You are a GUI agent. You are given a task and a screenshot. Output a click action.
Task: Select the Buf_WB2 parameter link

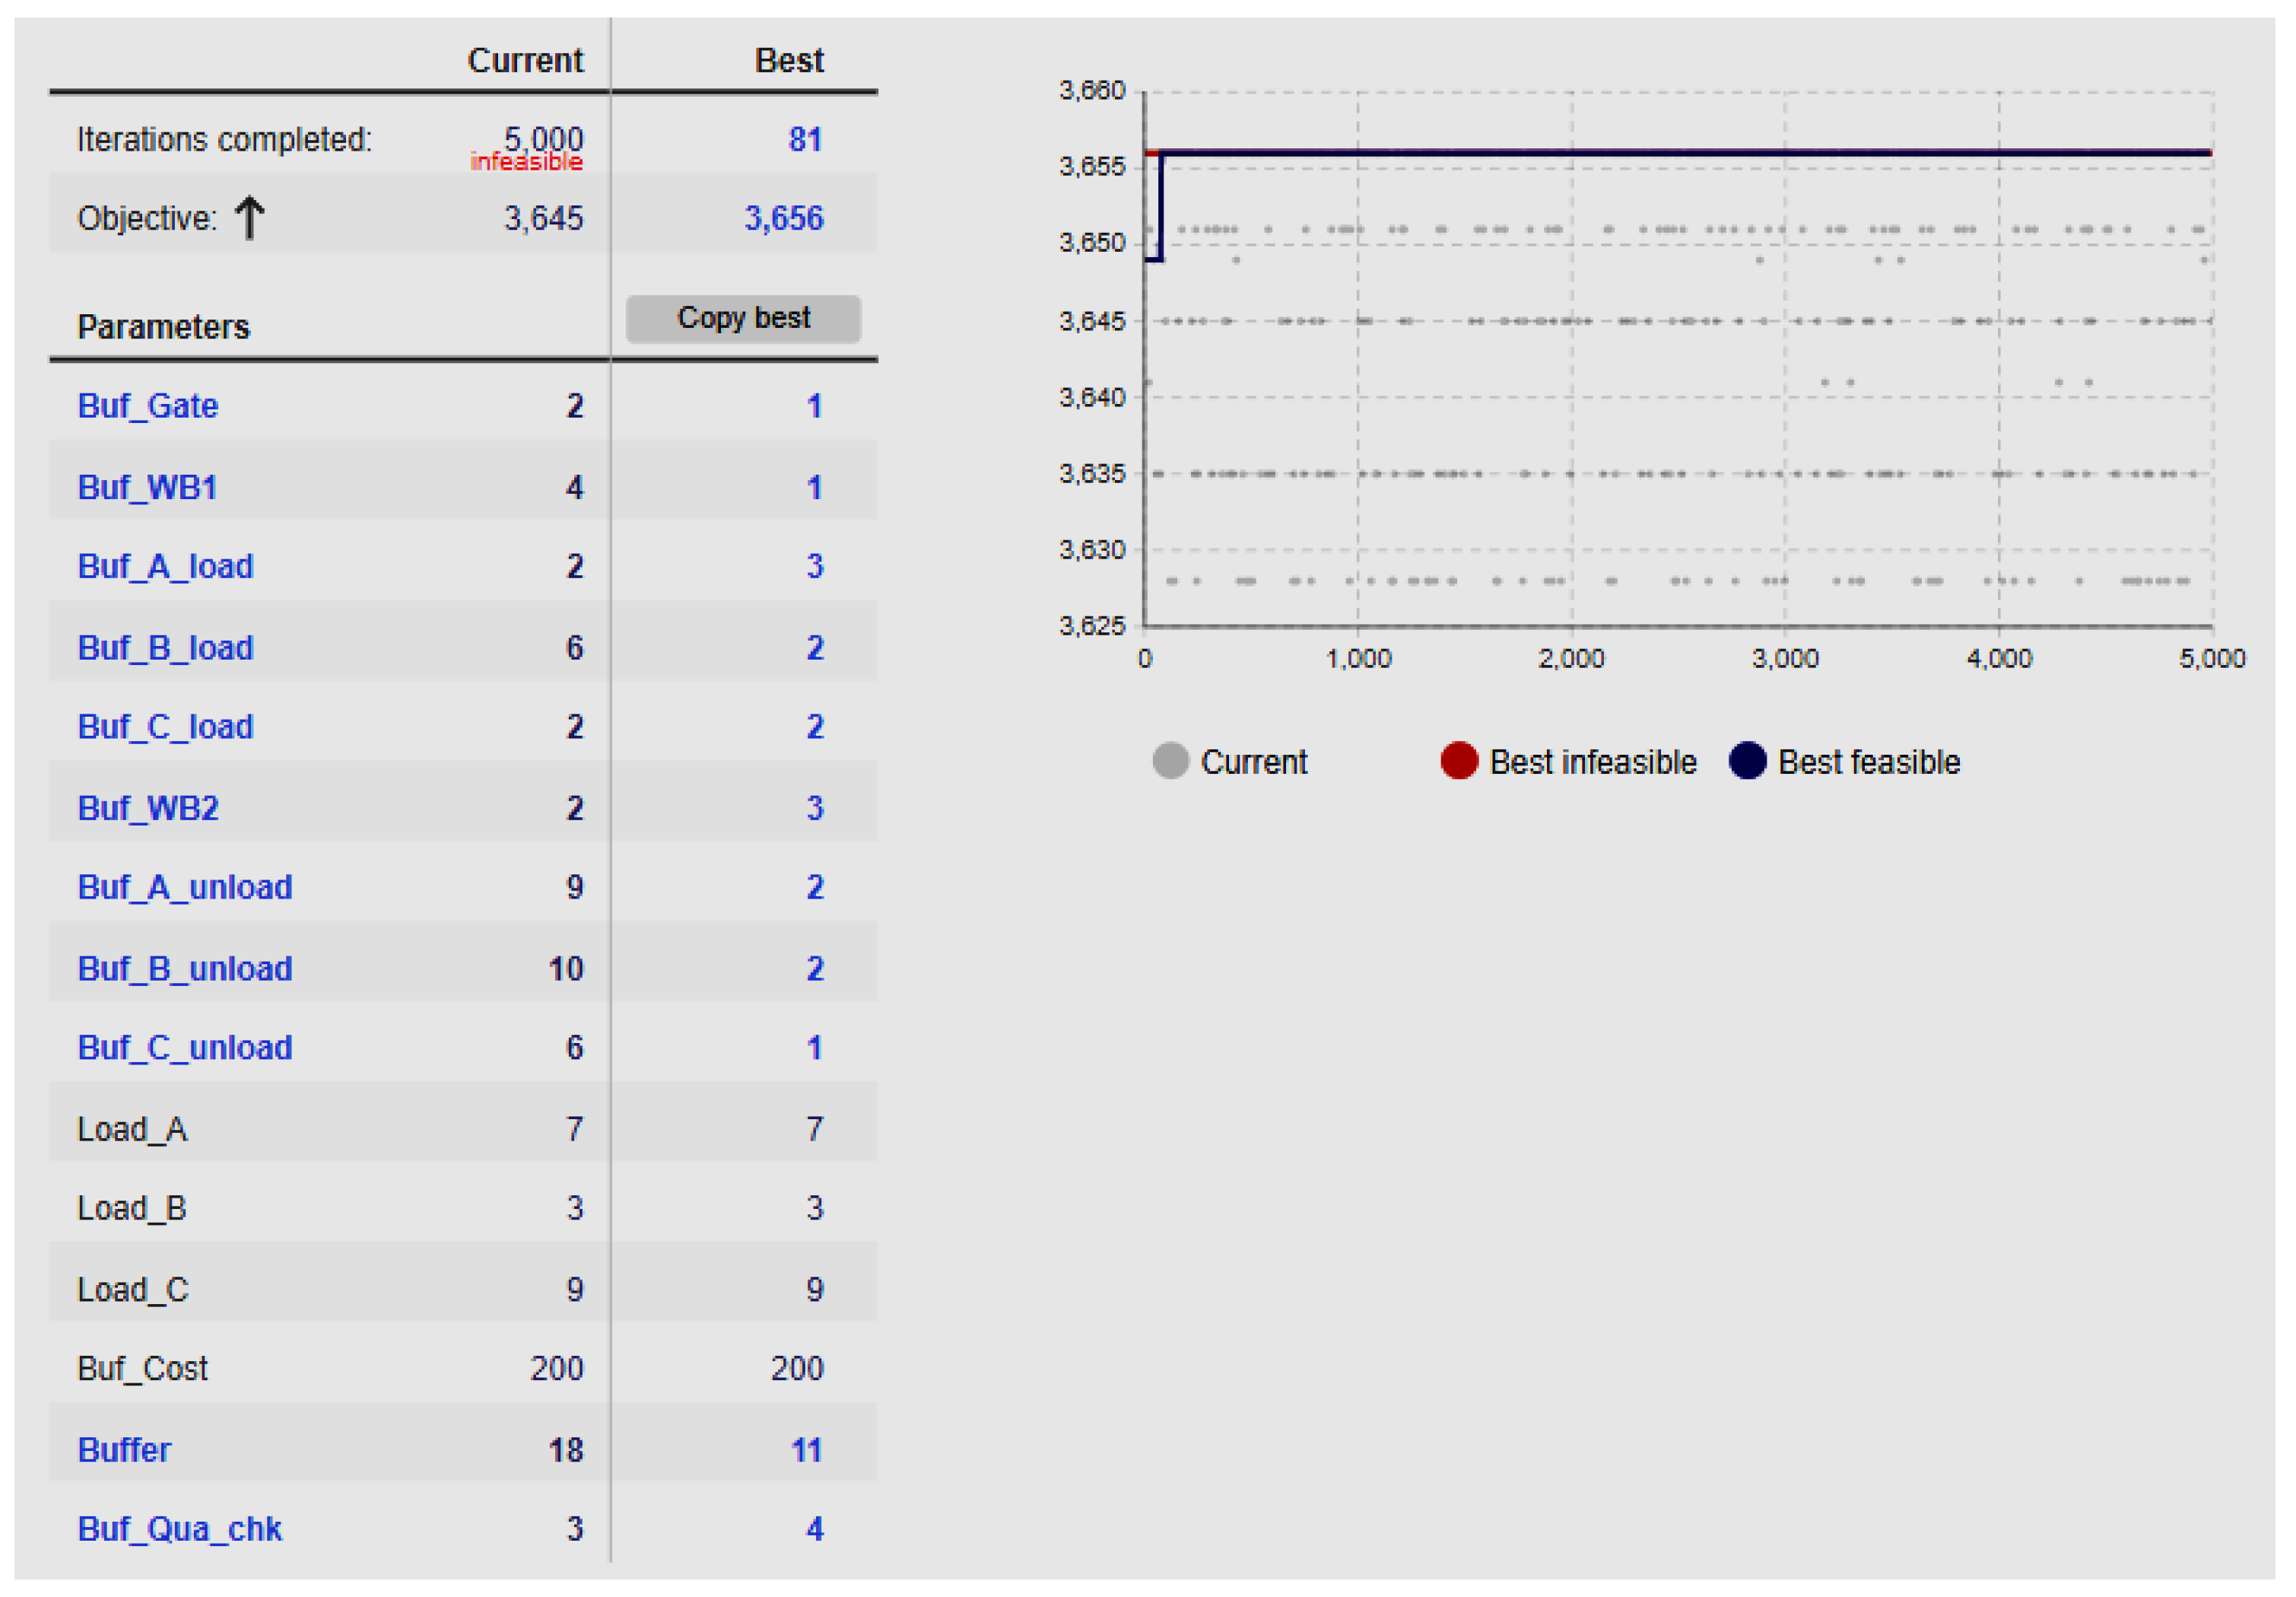coord(148,809)
